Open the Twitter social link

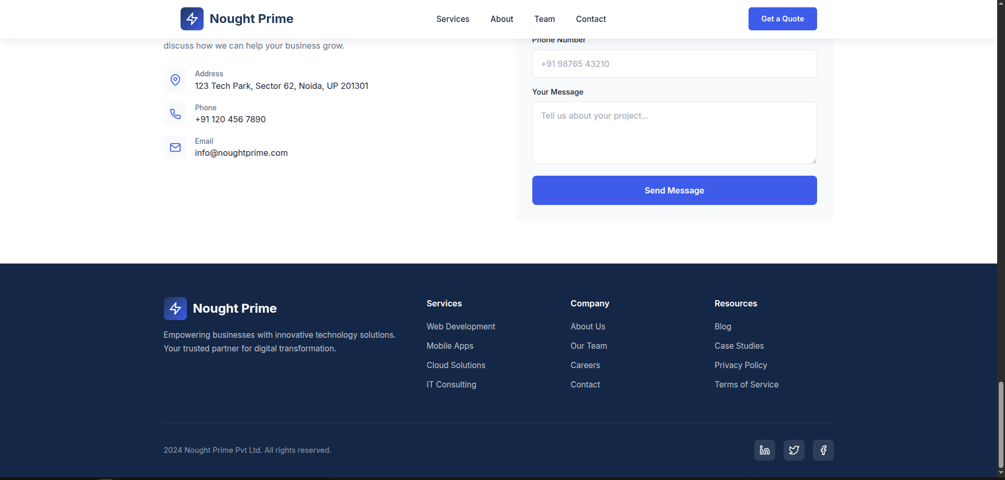click(794, 450)
